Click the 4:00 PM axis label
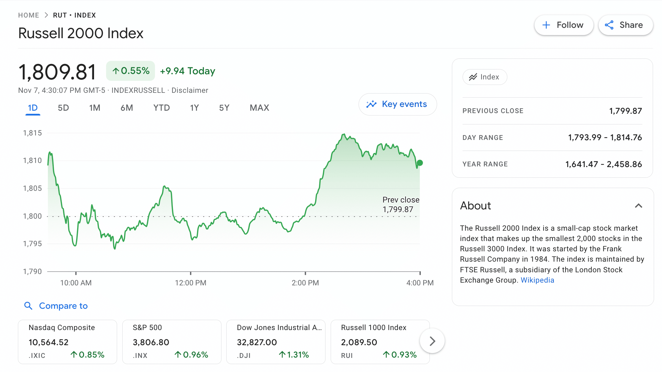Image resolution: width=662 pixels, height=372 pixels. click(x=420, y=283)
